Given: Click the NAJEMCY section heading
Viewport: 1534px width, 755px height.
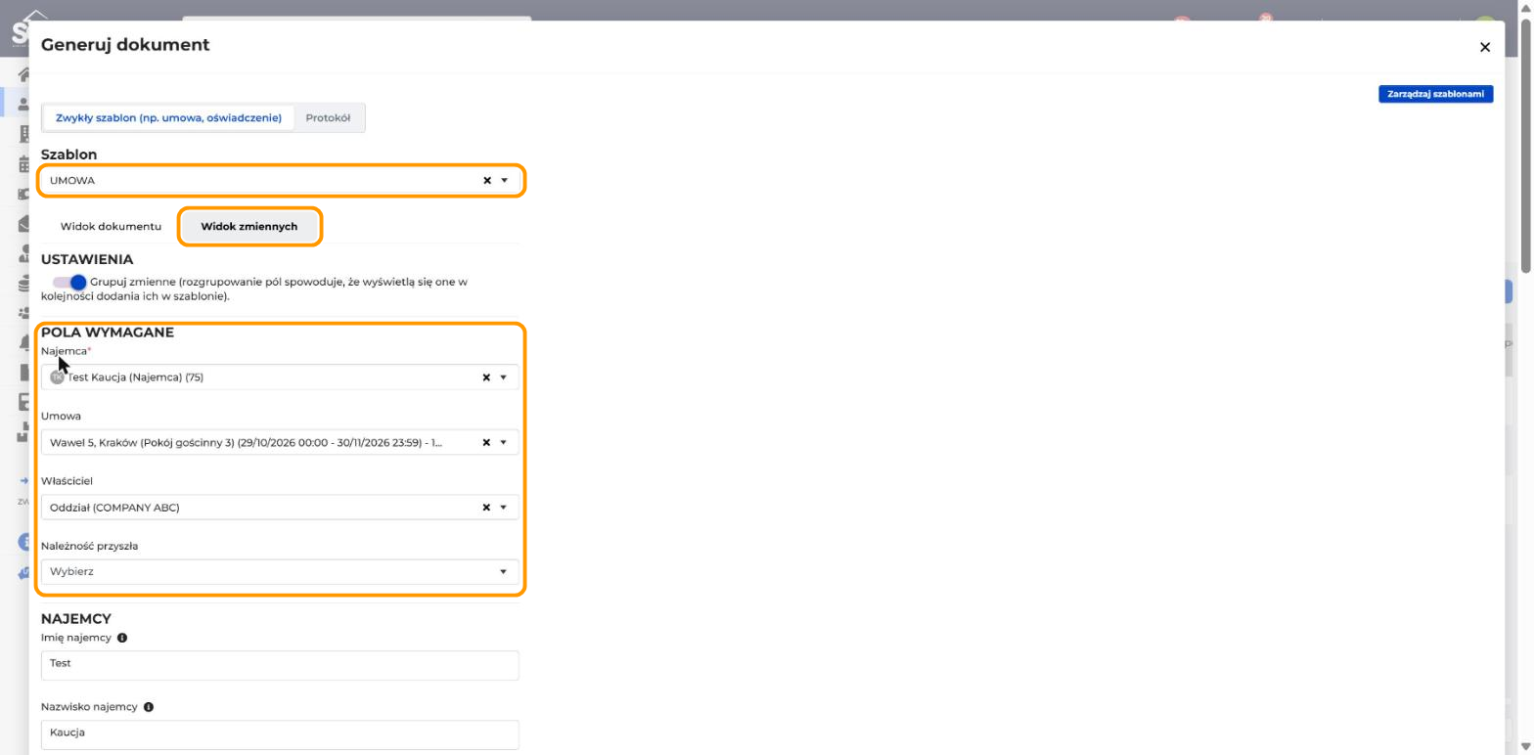Looking at the screenshot, I should click(76, 619).
